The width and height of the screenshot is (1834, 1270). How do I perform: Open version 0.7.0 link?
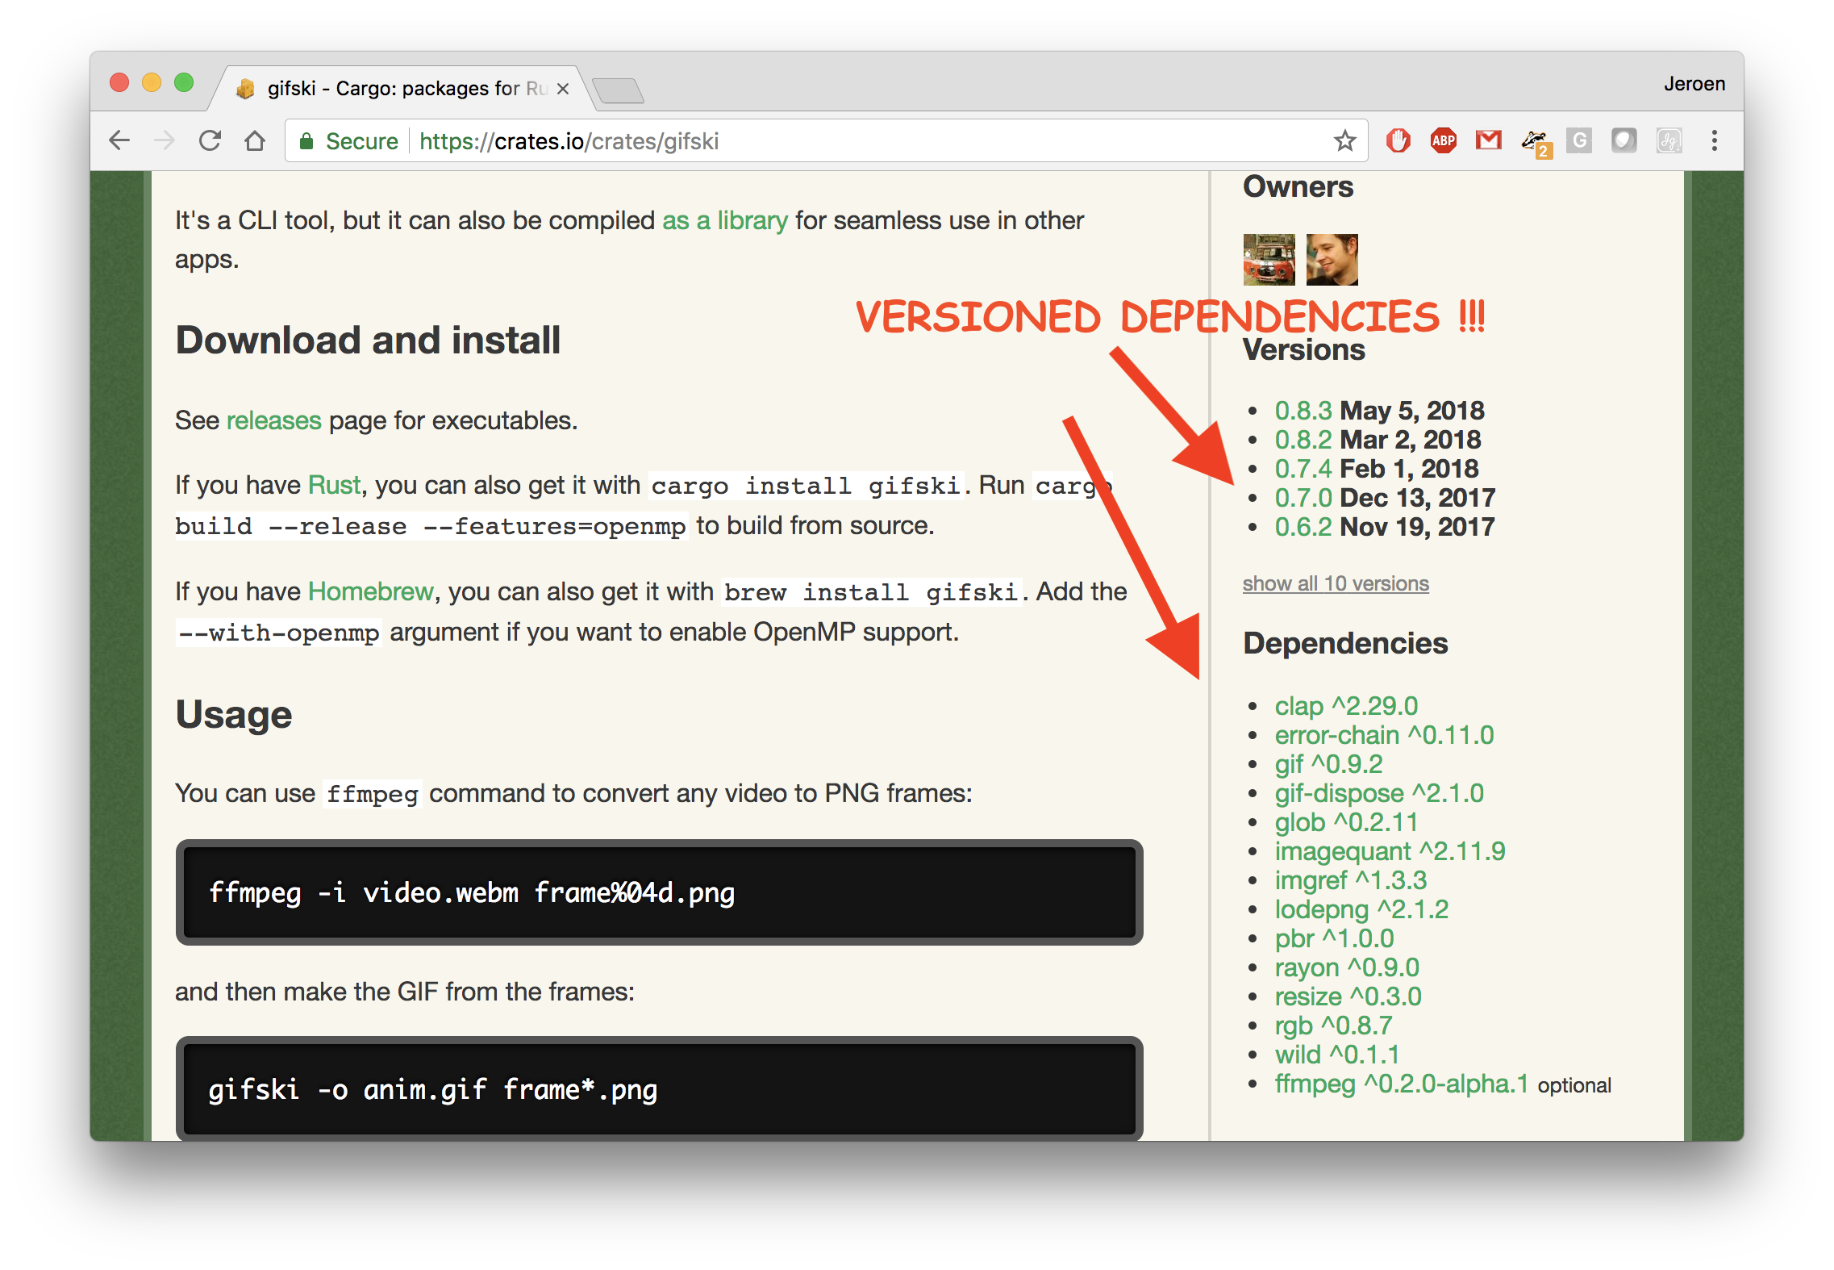click(x=1303, y=498)
